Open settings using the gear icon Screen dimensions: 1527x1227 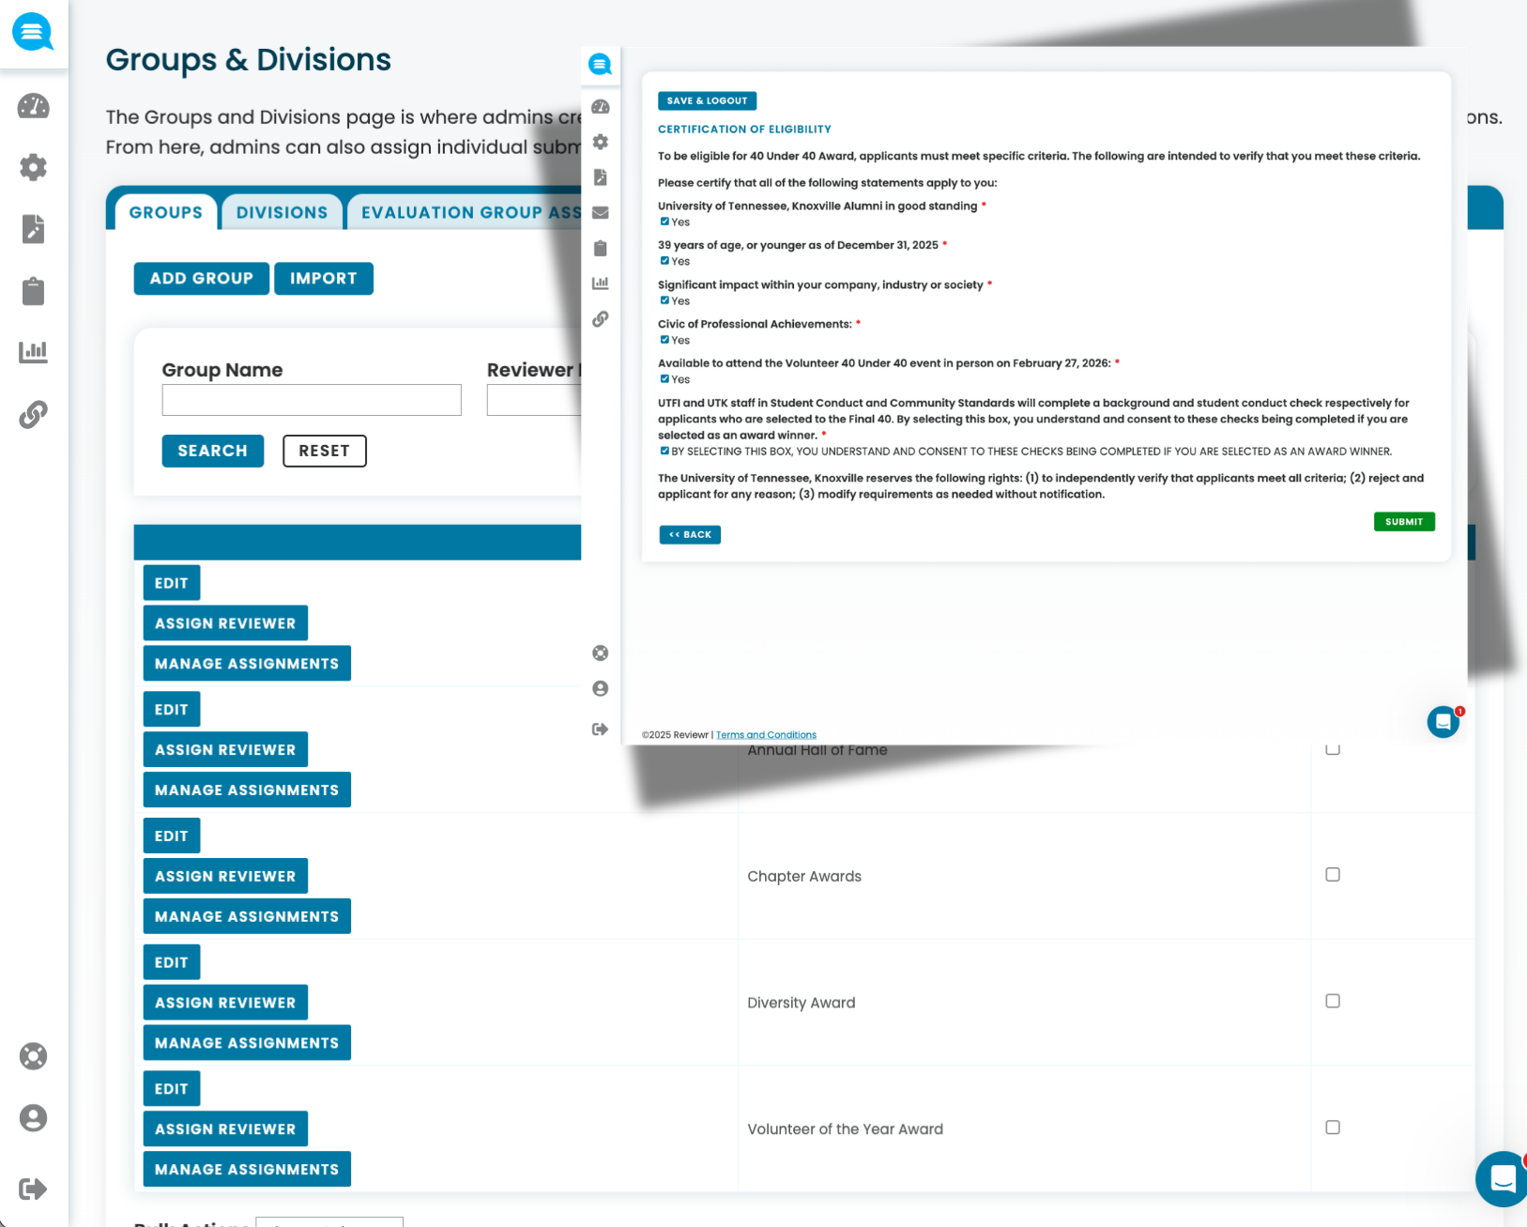coord(34,167)
